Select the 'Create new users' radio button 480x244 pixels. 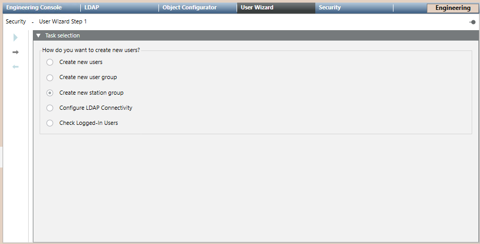pos(50,62)
